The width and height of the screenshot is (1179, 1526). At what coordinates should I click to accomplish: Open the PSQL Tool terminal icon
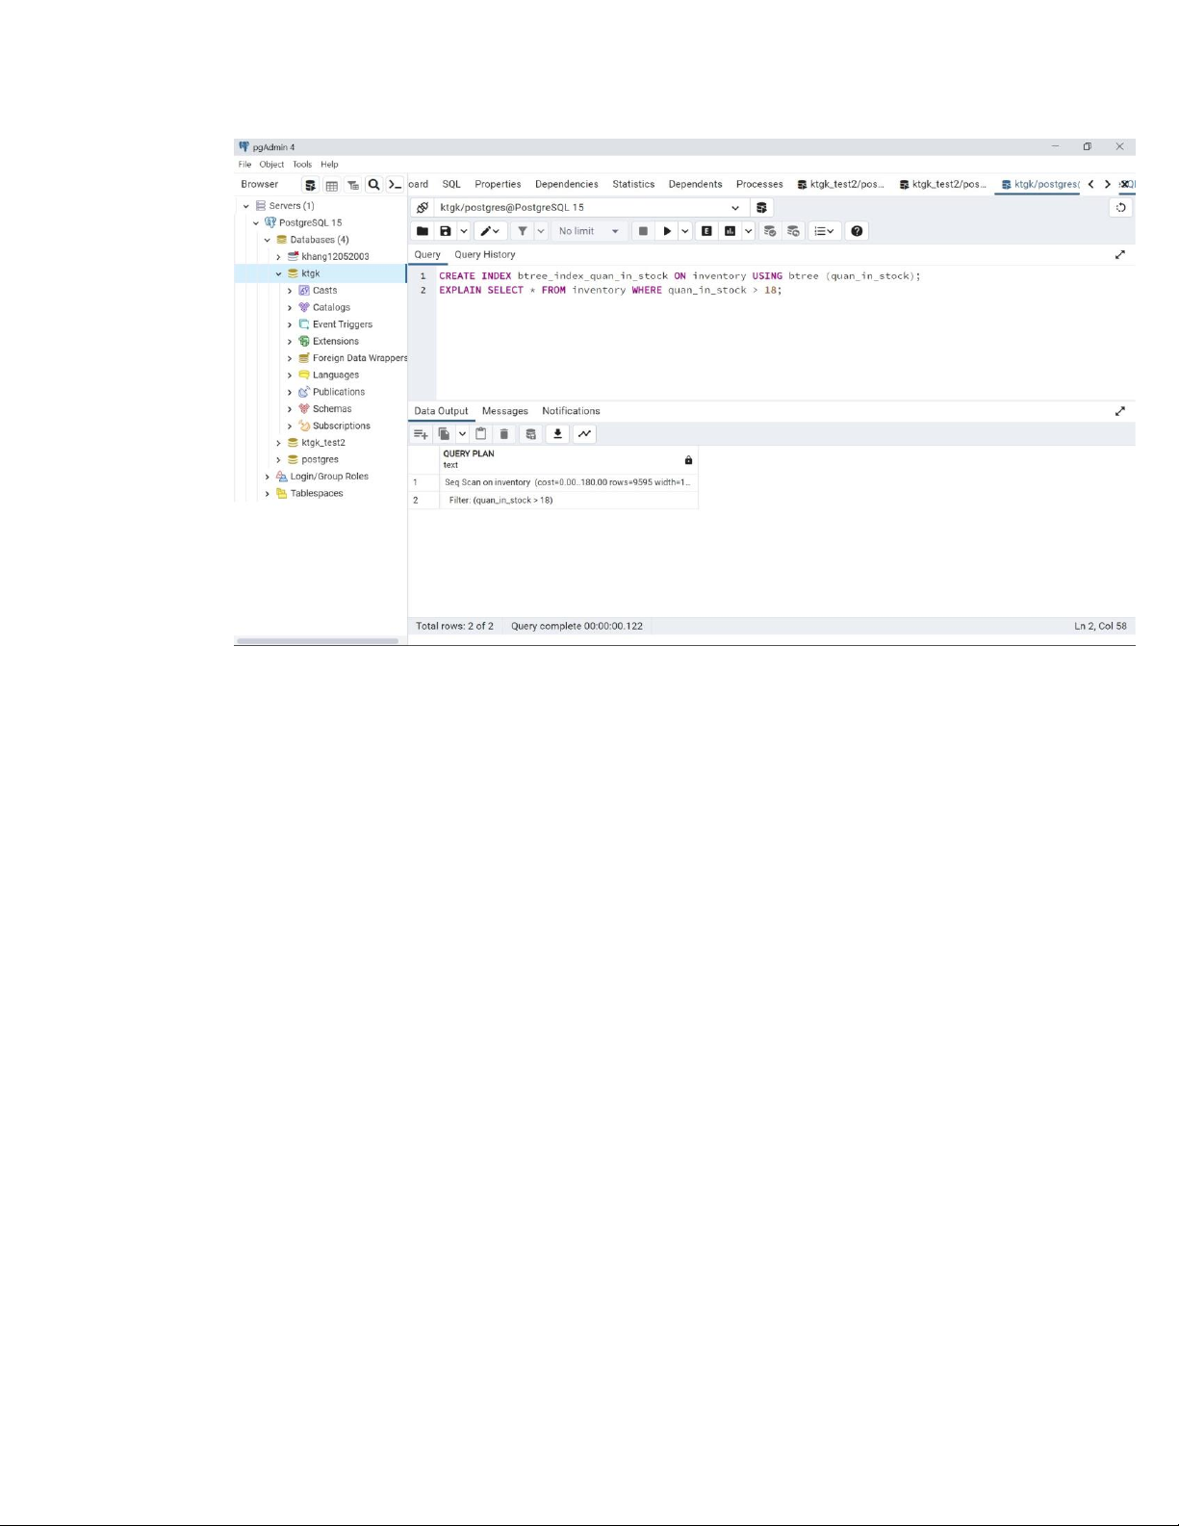[x=395, y=185]
